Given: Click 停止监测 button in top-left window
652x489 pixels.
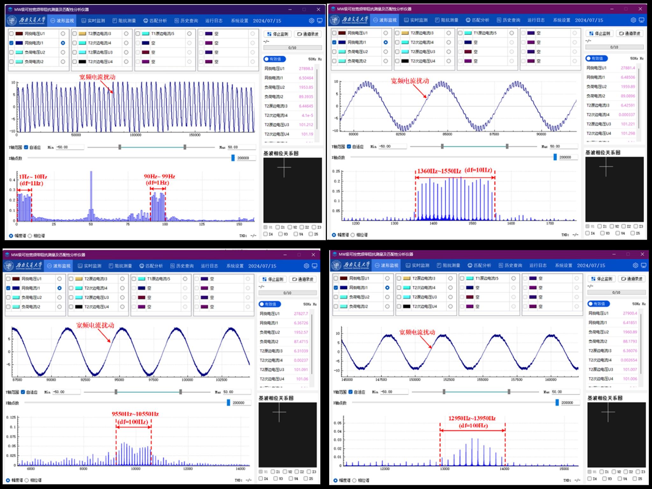Looking at the screenshot, I should click(x=278, y=34).
